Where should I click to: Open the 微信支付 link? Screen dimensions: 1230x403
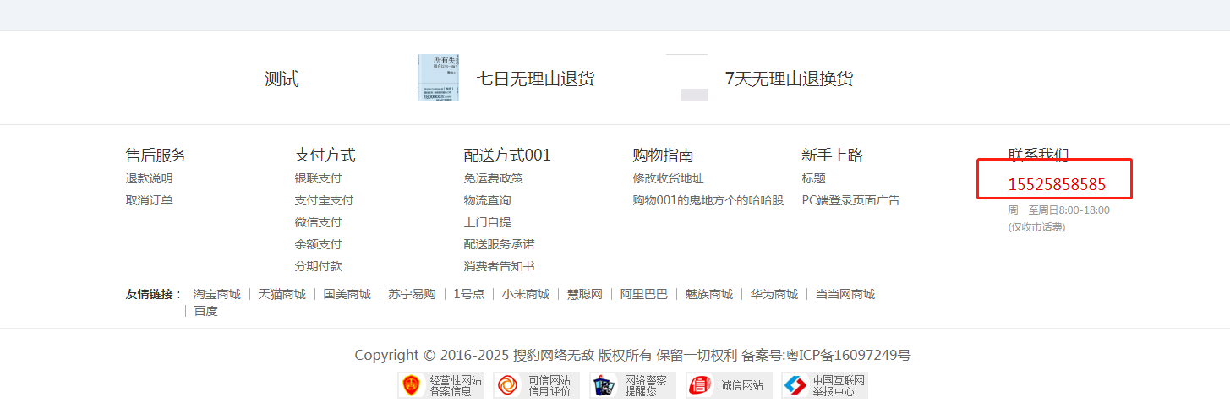click(x=319, y=222)
